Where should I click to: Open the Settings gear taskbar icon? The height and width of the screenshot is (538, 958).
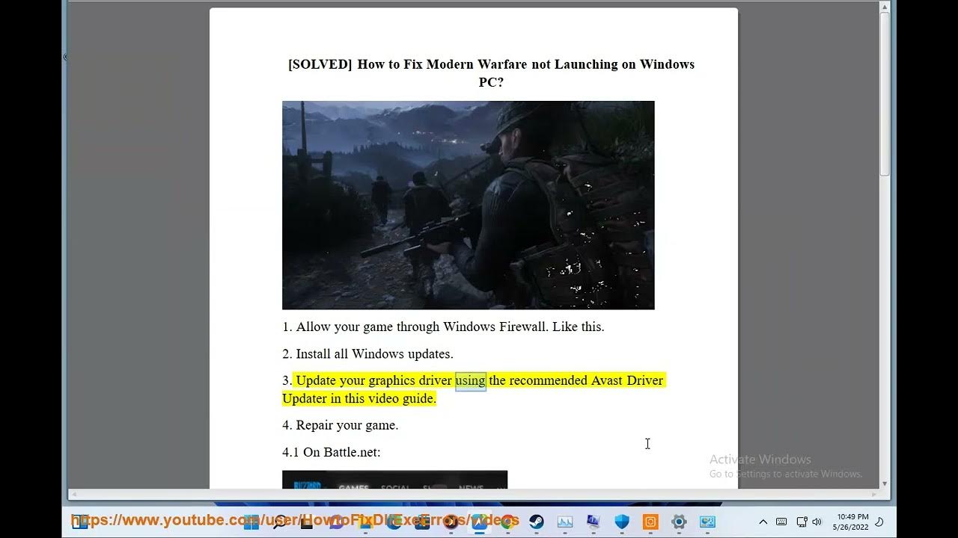pos(679,522)
